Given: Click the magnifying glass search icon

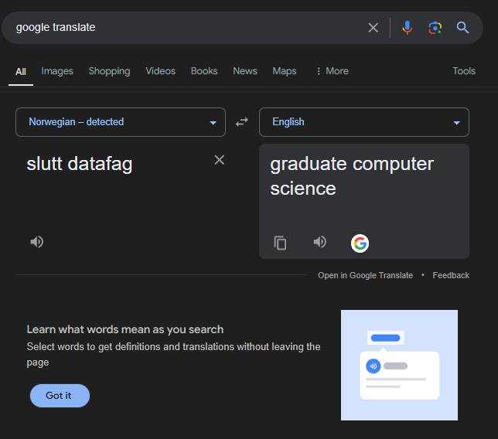Looking at the screenshot, I should 462,28.
